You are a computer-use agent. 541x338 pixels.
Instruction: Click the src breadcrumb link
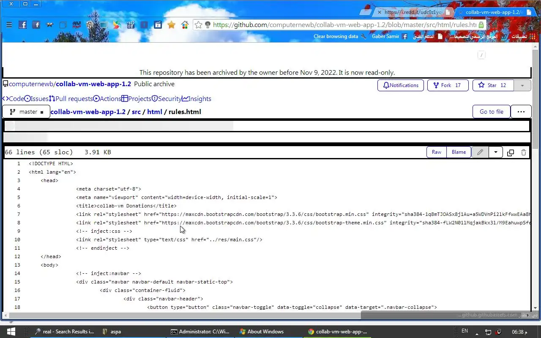coord(136,112)
